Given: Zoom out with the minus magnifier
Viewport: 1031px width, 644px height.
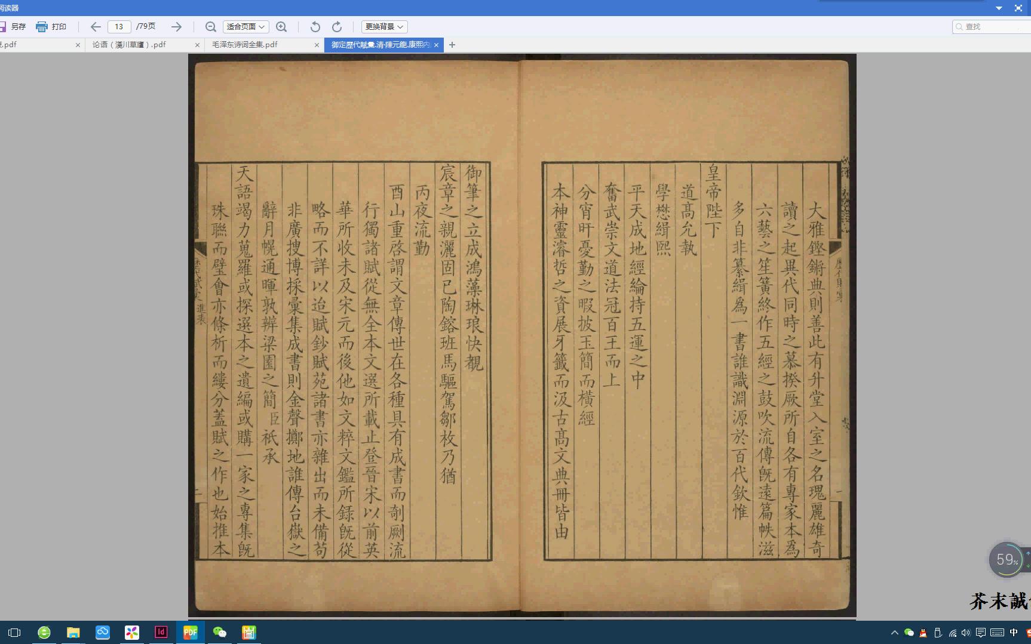Looking at the screenshot, I should (210, 27).
